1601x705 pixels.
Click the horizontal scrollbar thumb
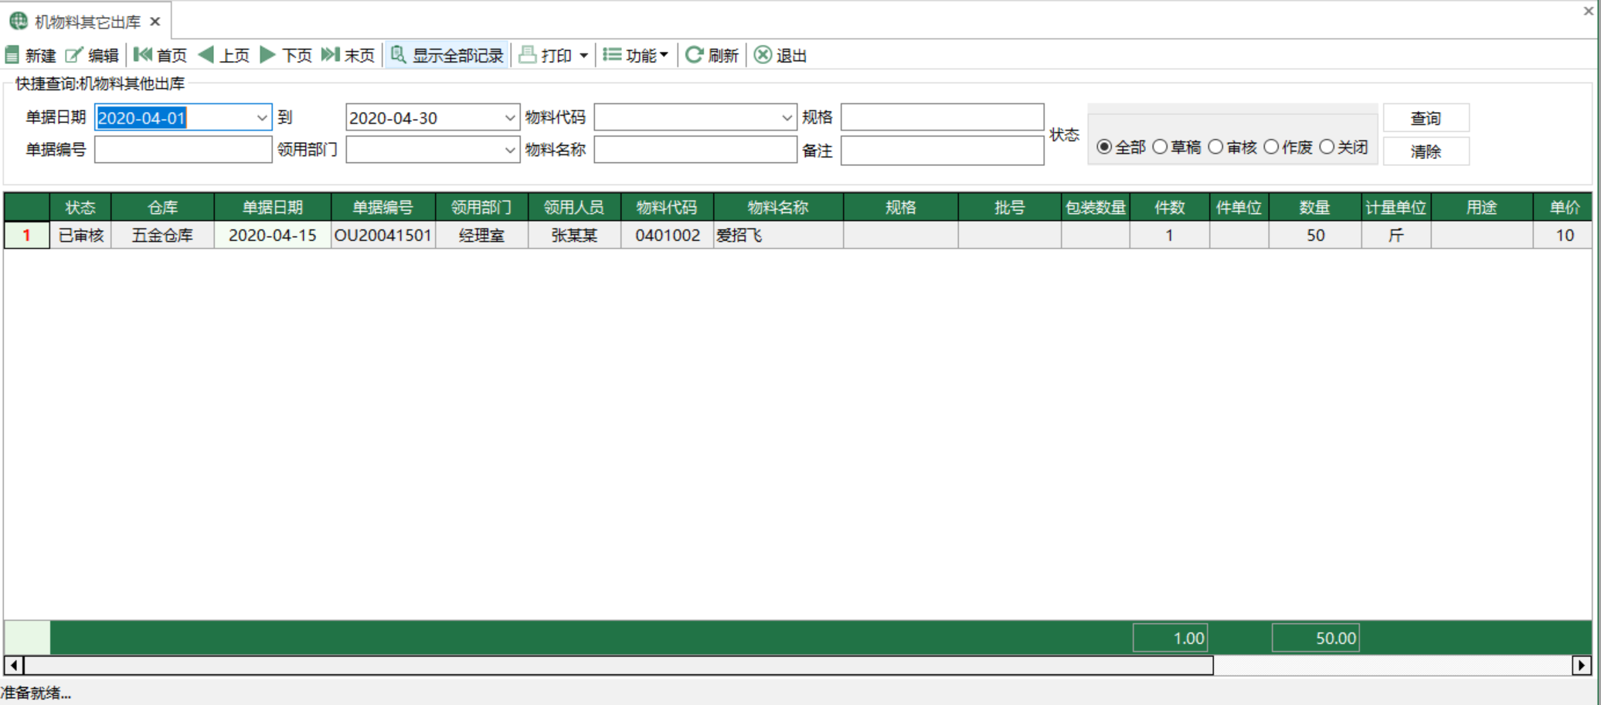coord(618,665)
